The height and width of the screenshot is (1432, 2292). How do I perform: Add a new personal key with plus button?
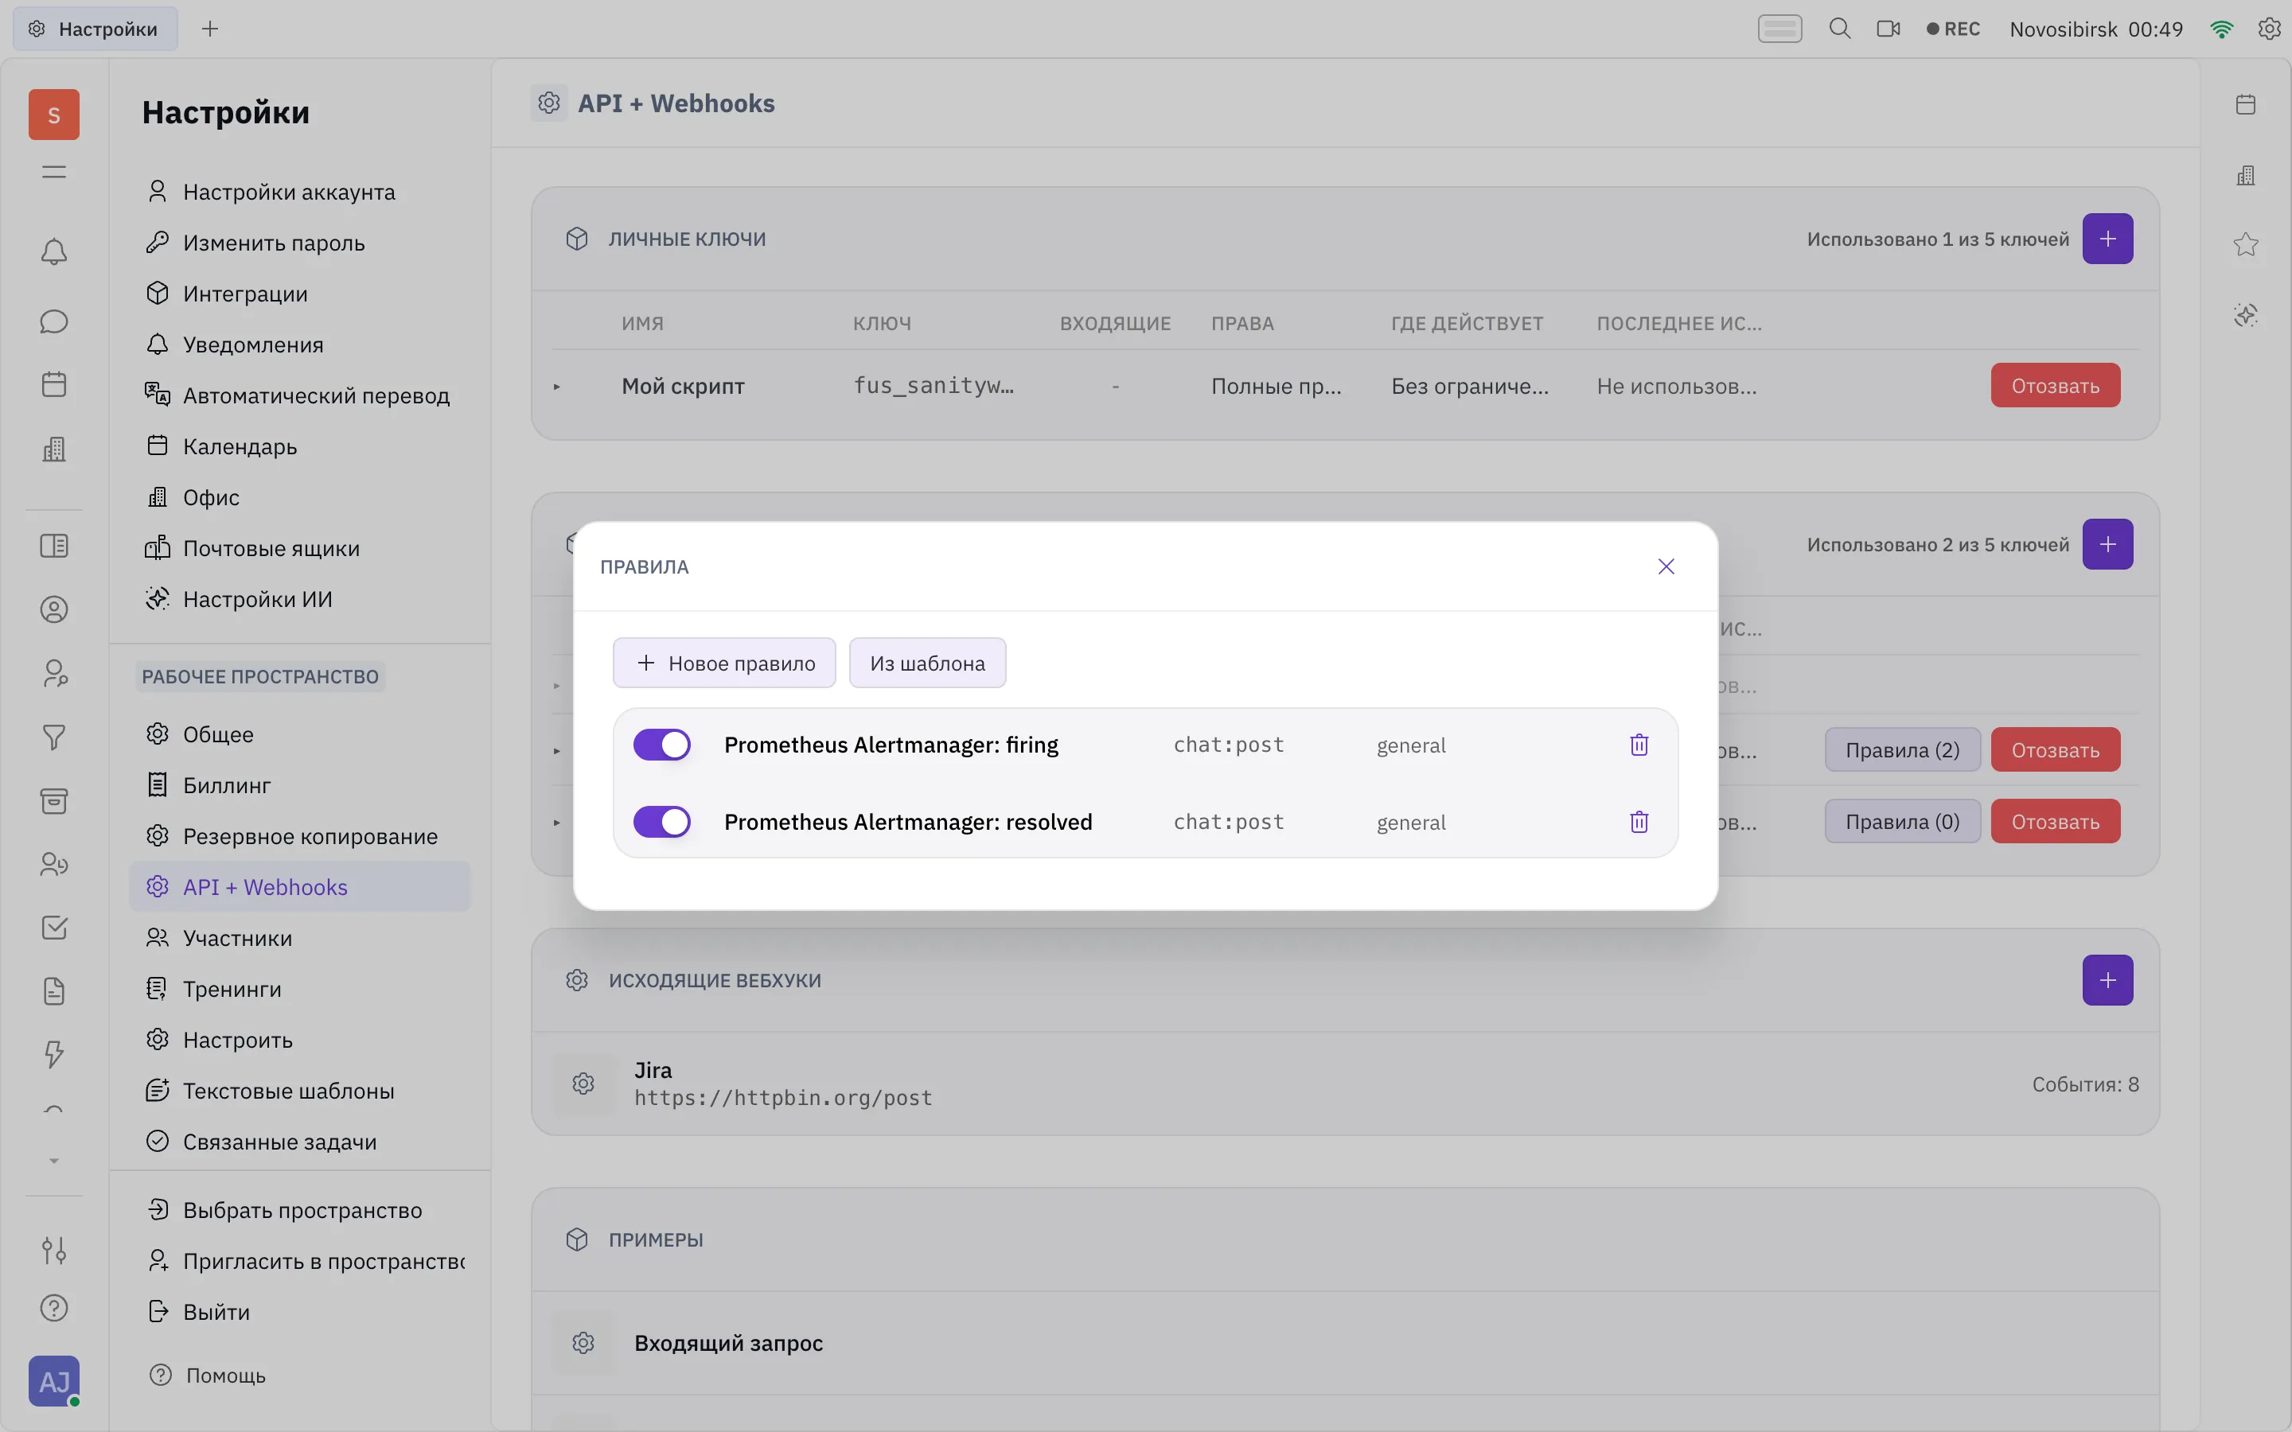(x=2107, y=239)
